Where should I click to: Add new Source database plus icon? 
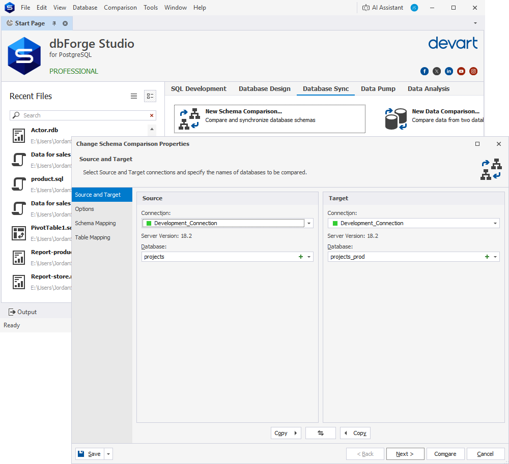coord(301,257)
